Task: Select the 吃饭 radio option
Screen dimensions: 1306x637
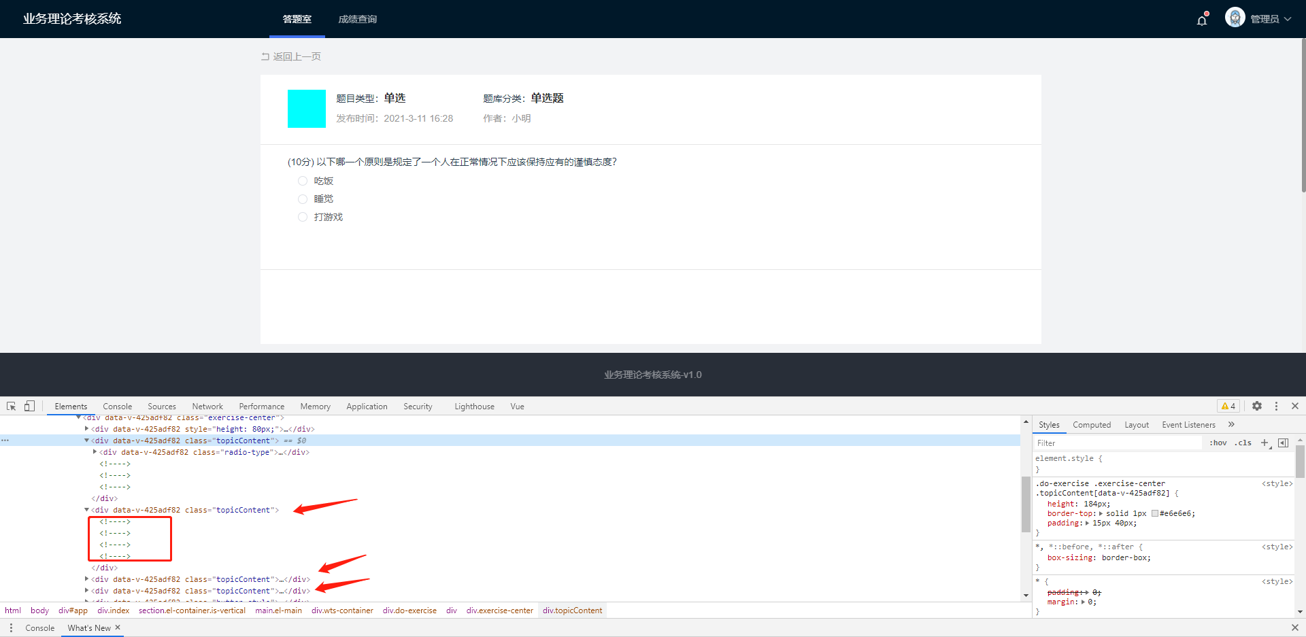Action: click(x=303, y=181)
